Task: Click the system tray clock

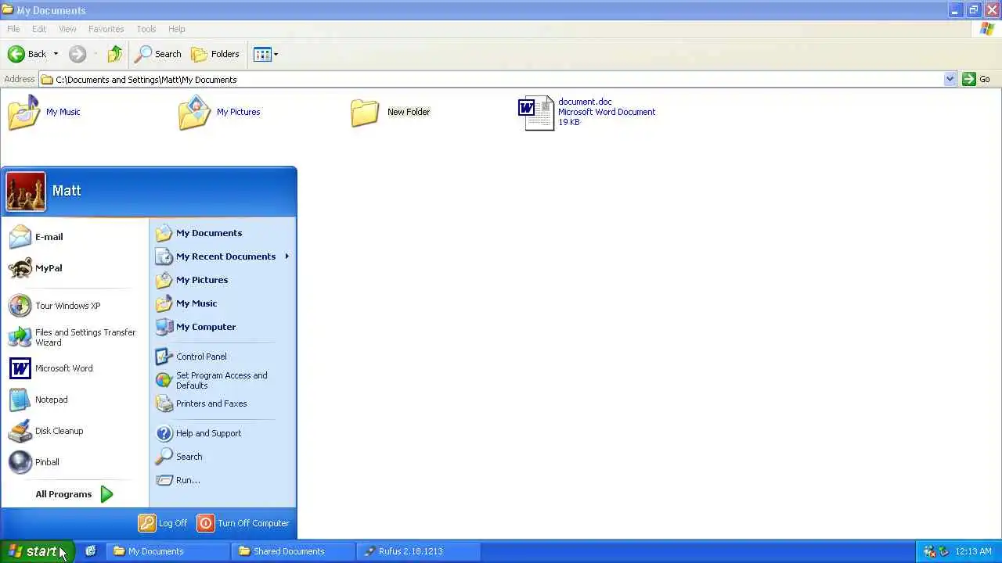Action: (x=974, y=551)
